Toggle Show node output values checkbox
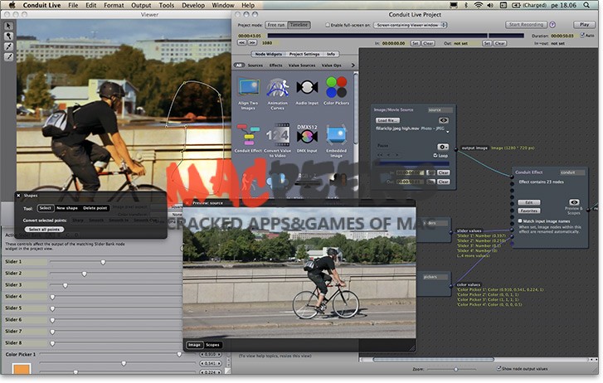The image size is (603, 383). coord(498,368)
